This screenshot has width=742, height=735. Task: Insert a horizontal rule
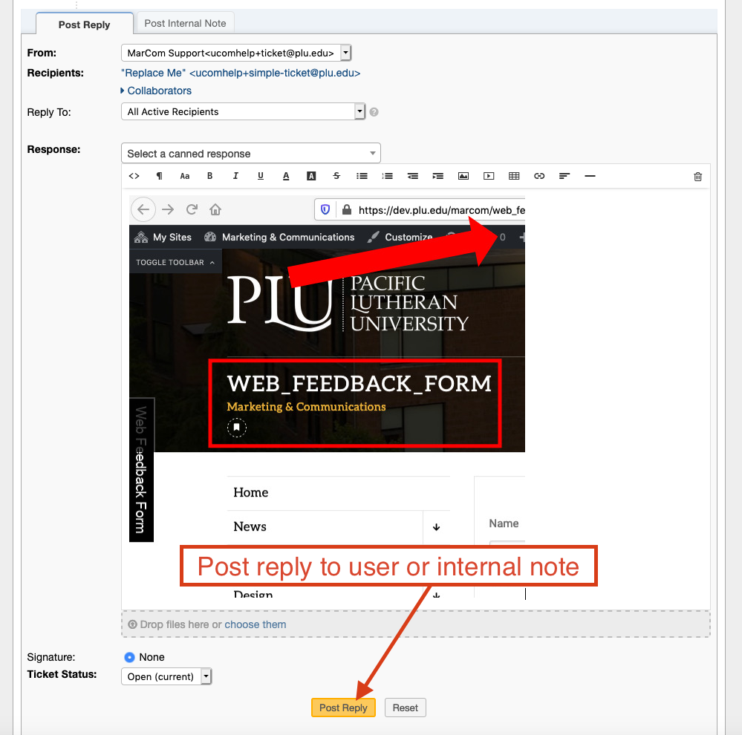pos(590,176)
